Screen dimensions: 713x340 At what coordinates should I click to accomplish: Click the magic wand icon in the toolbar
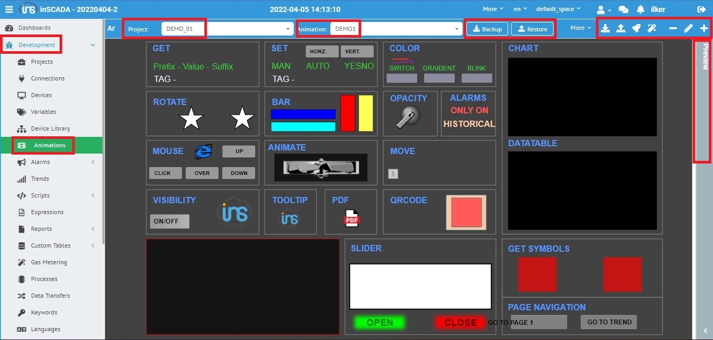tap(652, 28)
